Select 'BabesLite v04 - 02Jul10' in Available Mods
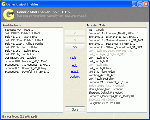 click(19, 30)
